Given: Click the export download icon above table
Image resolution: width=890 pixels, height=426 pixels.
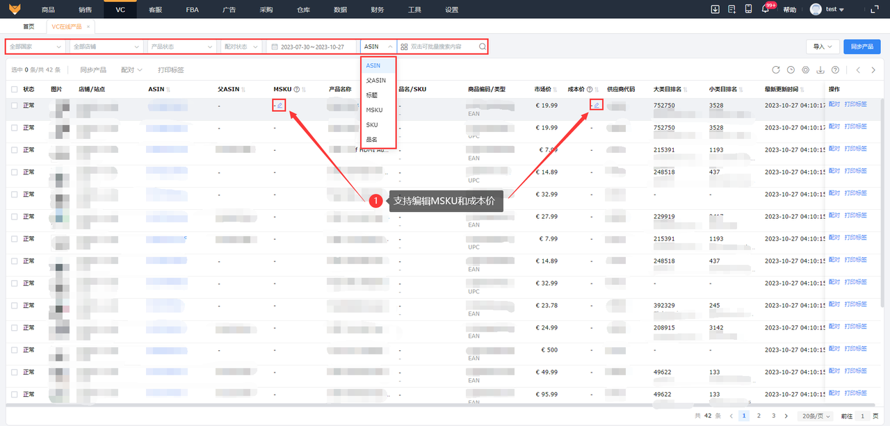Looking at the screenshot, I should click(820, 70).
